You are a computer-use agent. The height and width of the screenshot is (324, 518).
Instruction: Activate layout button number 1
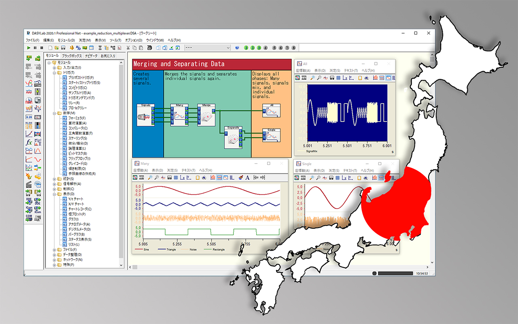[246, 48]
